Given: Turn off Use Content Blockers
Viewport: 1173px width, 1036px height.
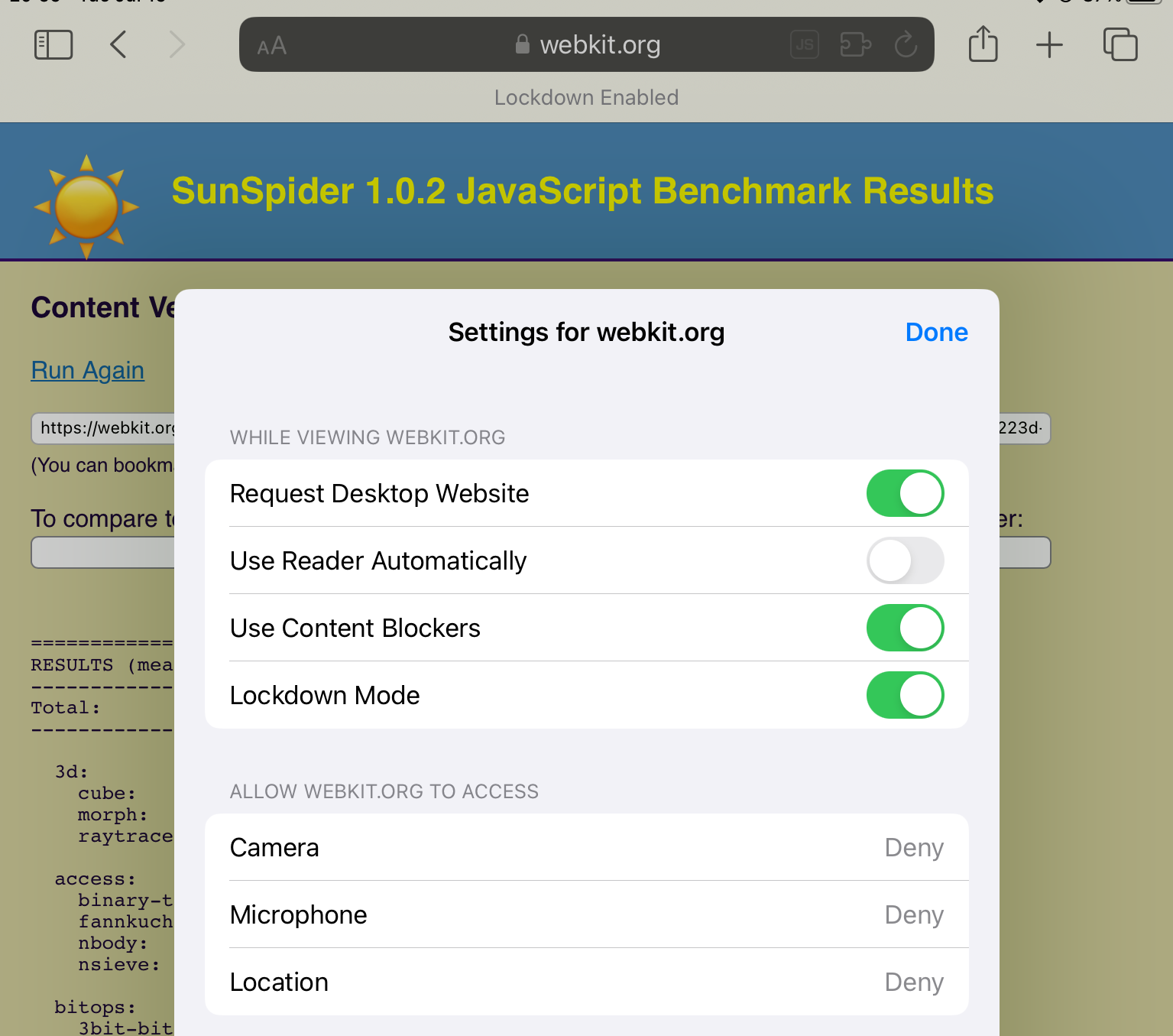Looking at the screenshot, I should pos(905,628).
